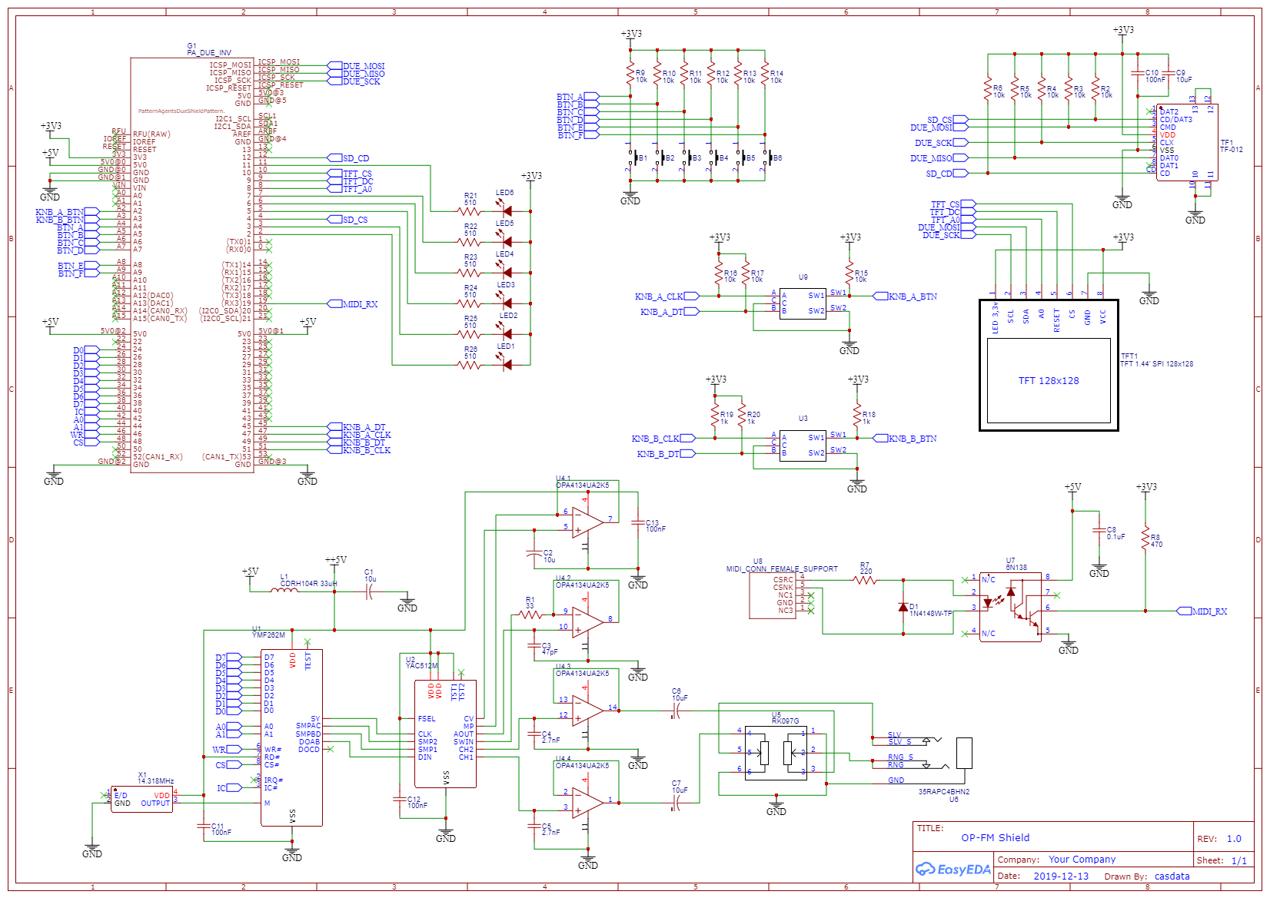The width and height of the screenshot is (1270, 898).
Task: Select push button B1 symbol
Action: pyautogui.click(x=632, y=158)
